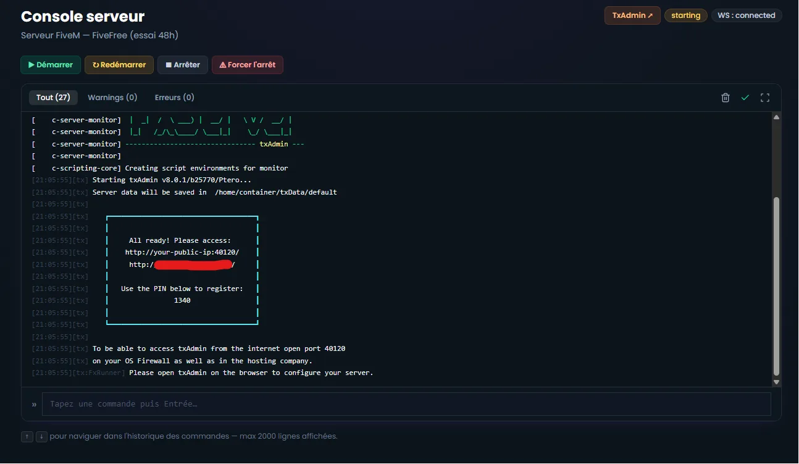Focus the command input field

pos(406,404)
